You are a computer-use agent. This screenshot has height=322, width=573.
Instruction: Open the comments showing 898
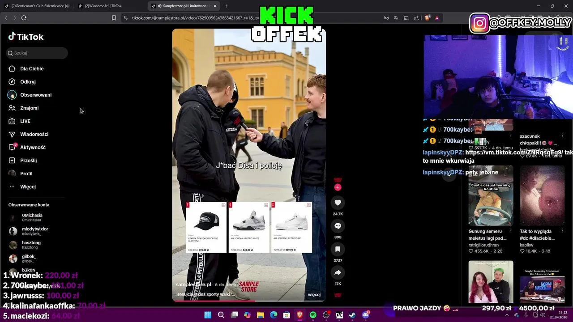338,226
